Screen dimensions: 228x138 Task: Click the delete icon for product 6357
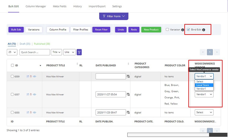point(31,94)
